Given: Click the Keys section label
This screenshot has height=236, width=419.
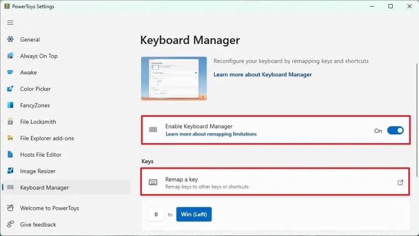Looking at the screenshot, I should click(x=147, y=161).
